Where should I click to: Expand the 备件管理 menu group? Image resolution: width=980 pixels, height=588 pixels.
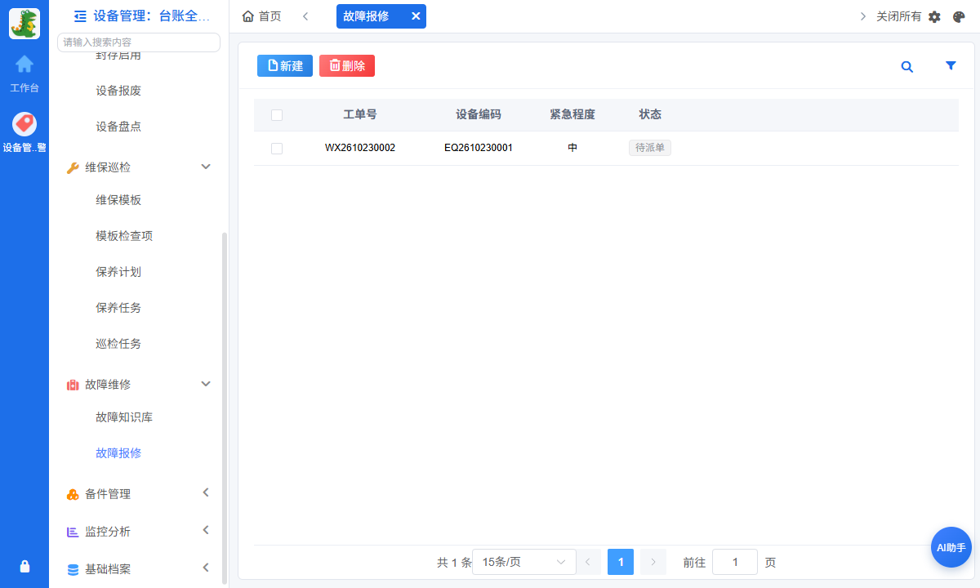pos(206,492)
